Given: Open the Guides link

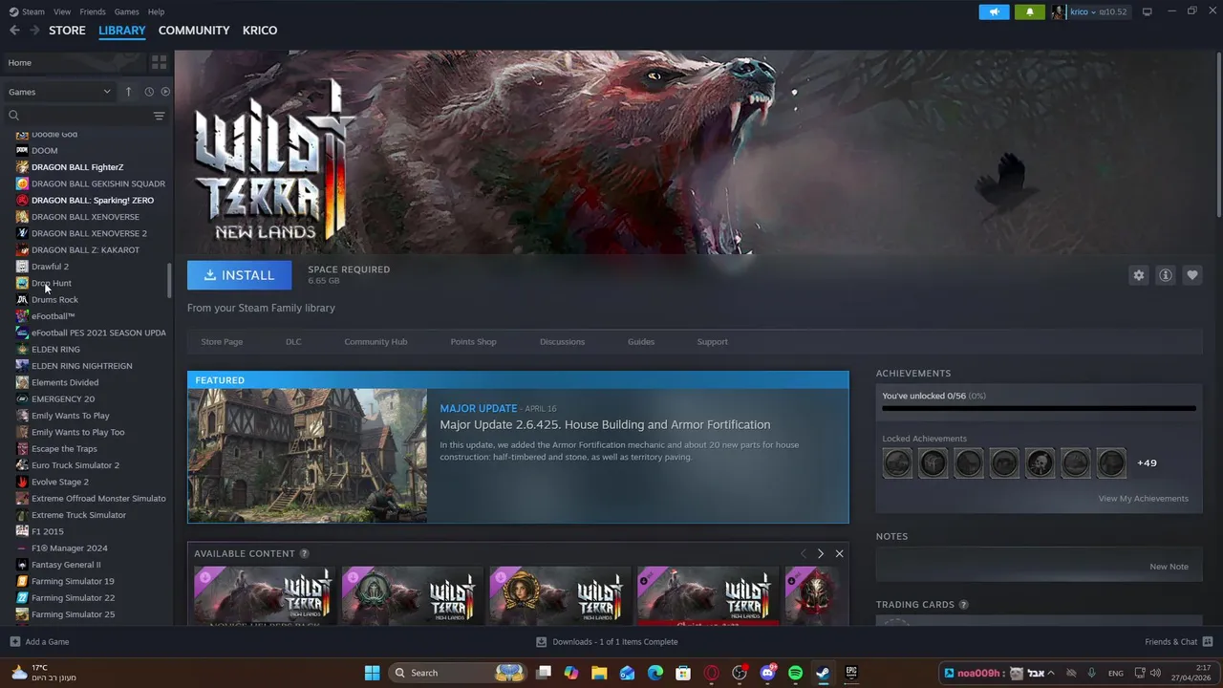Looking at the screenshot, I should pos(641,341).
